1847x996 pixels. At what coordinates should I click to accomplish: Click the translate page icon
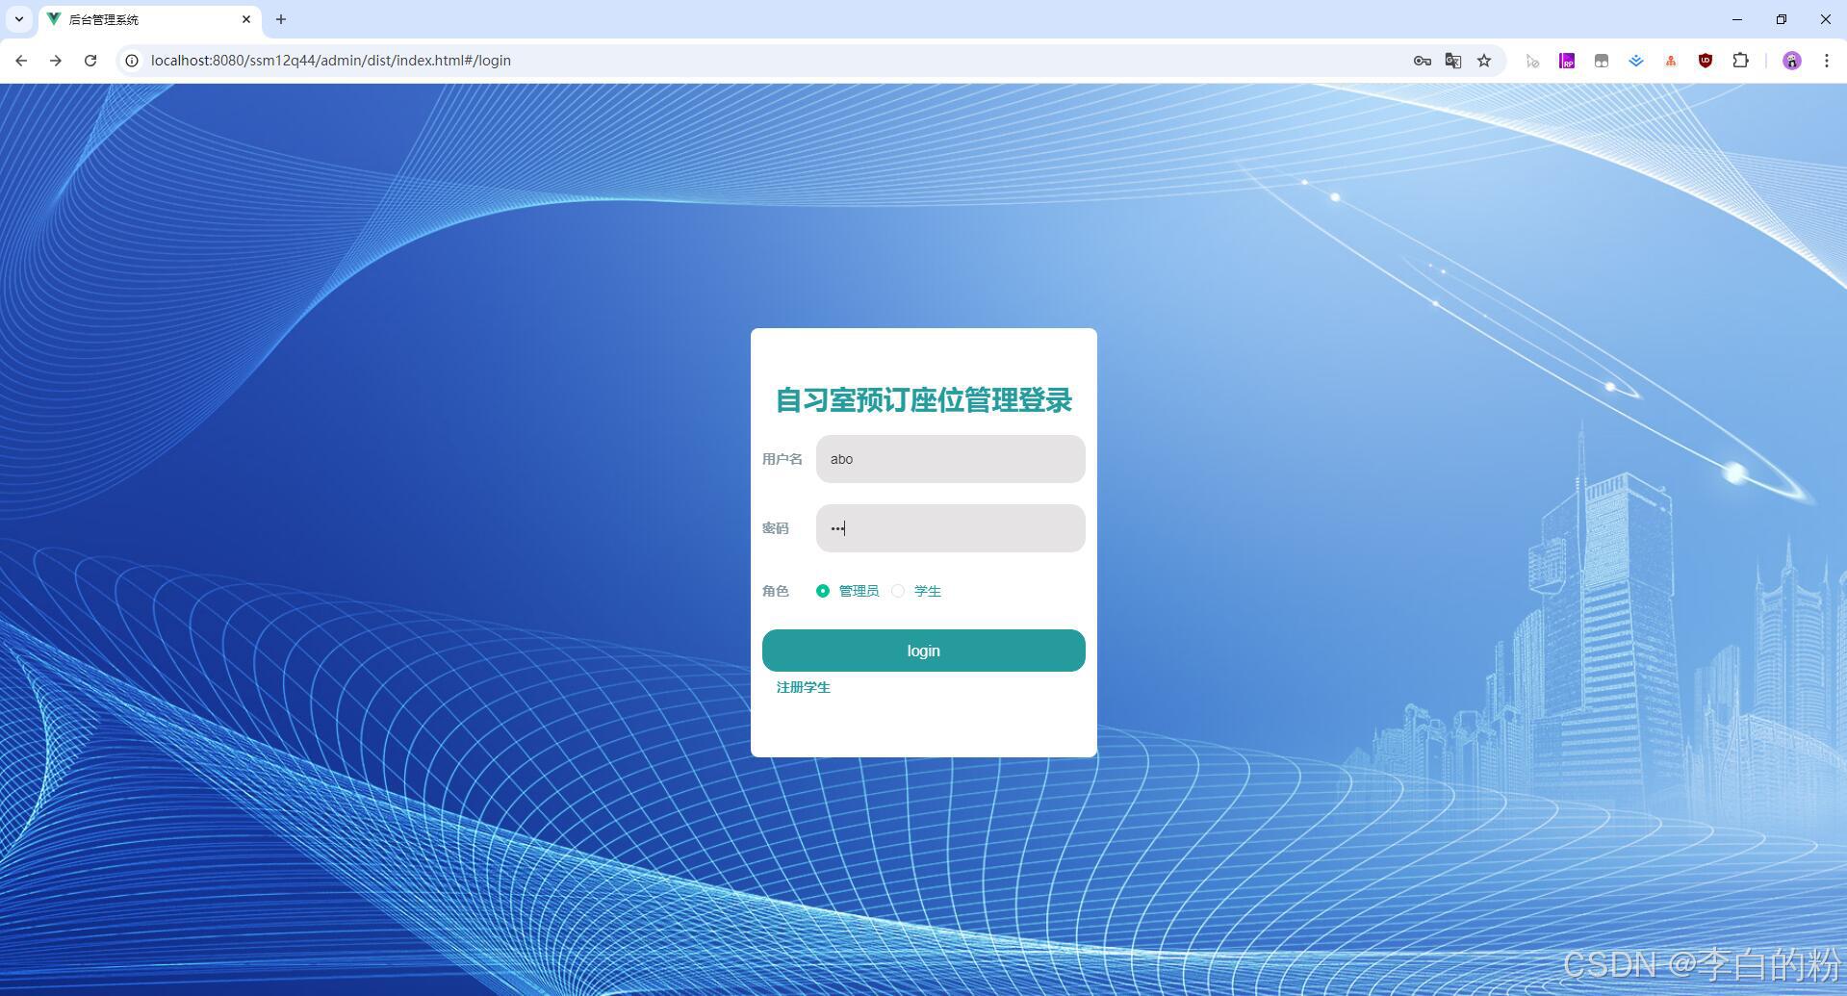(1453, 61)
